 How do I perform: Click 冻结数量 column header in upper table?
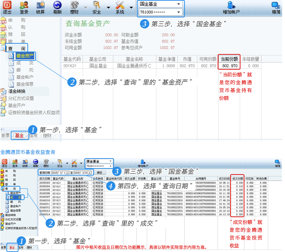point(250,59)
